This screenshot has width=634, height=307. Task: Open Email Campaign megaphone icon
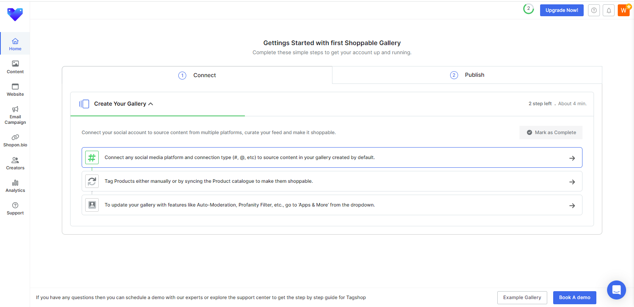(x=15, y=109)
